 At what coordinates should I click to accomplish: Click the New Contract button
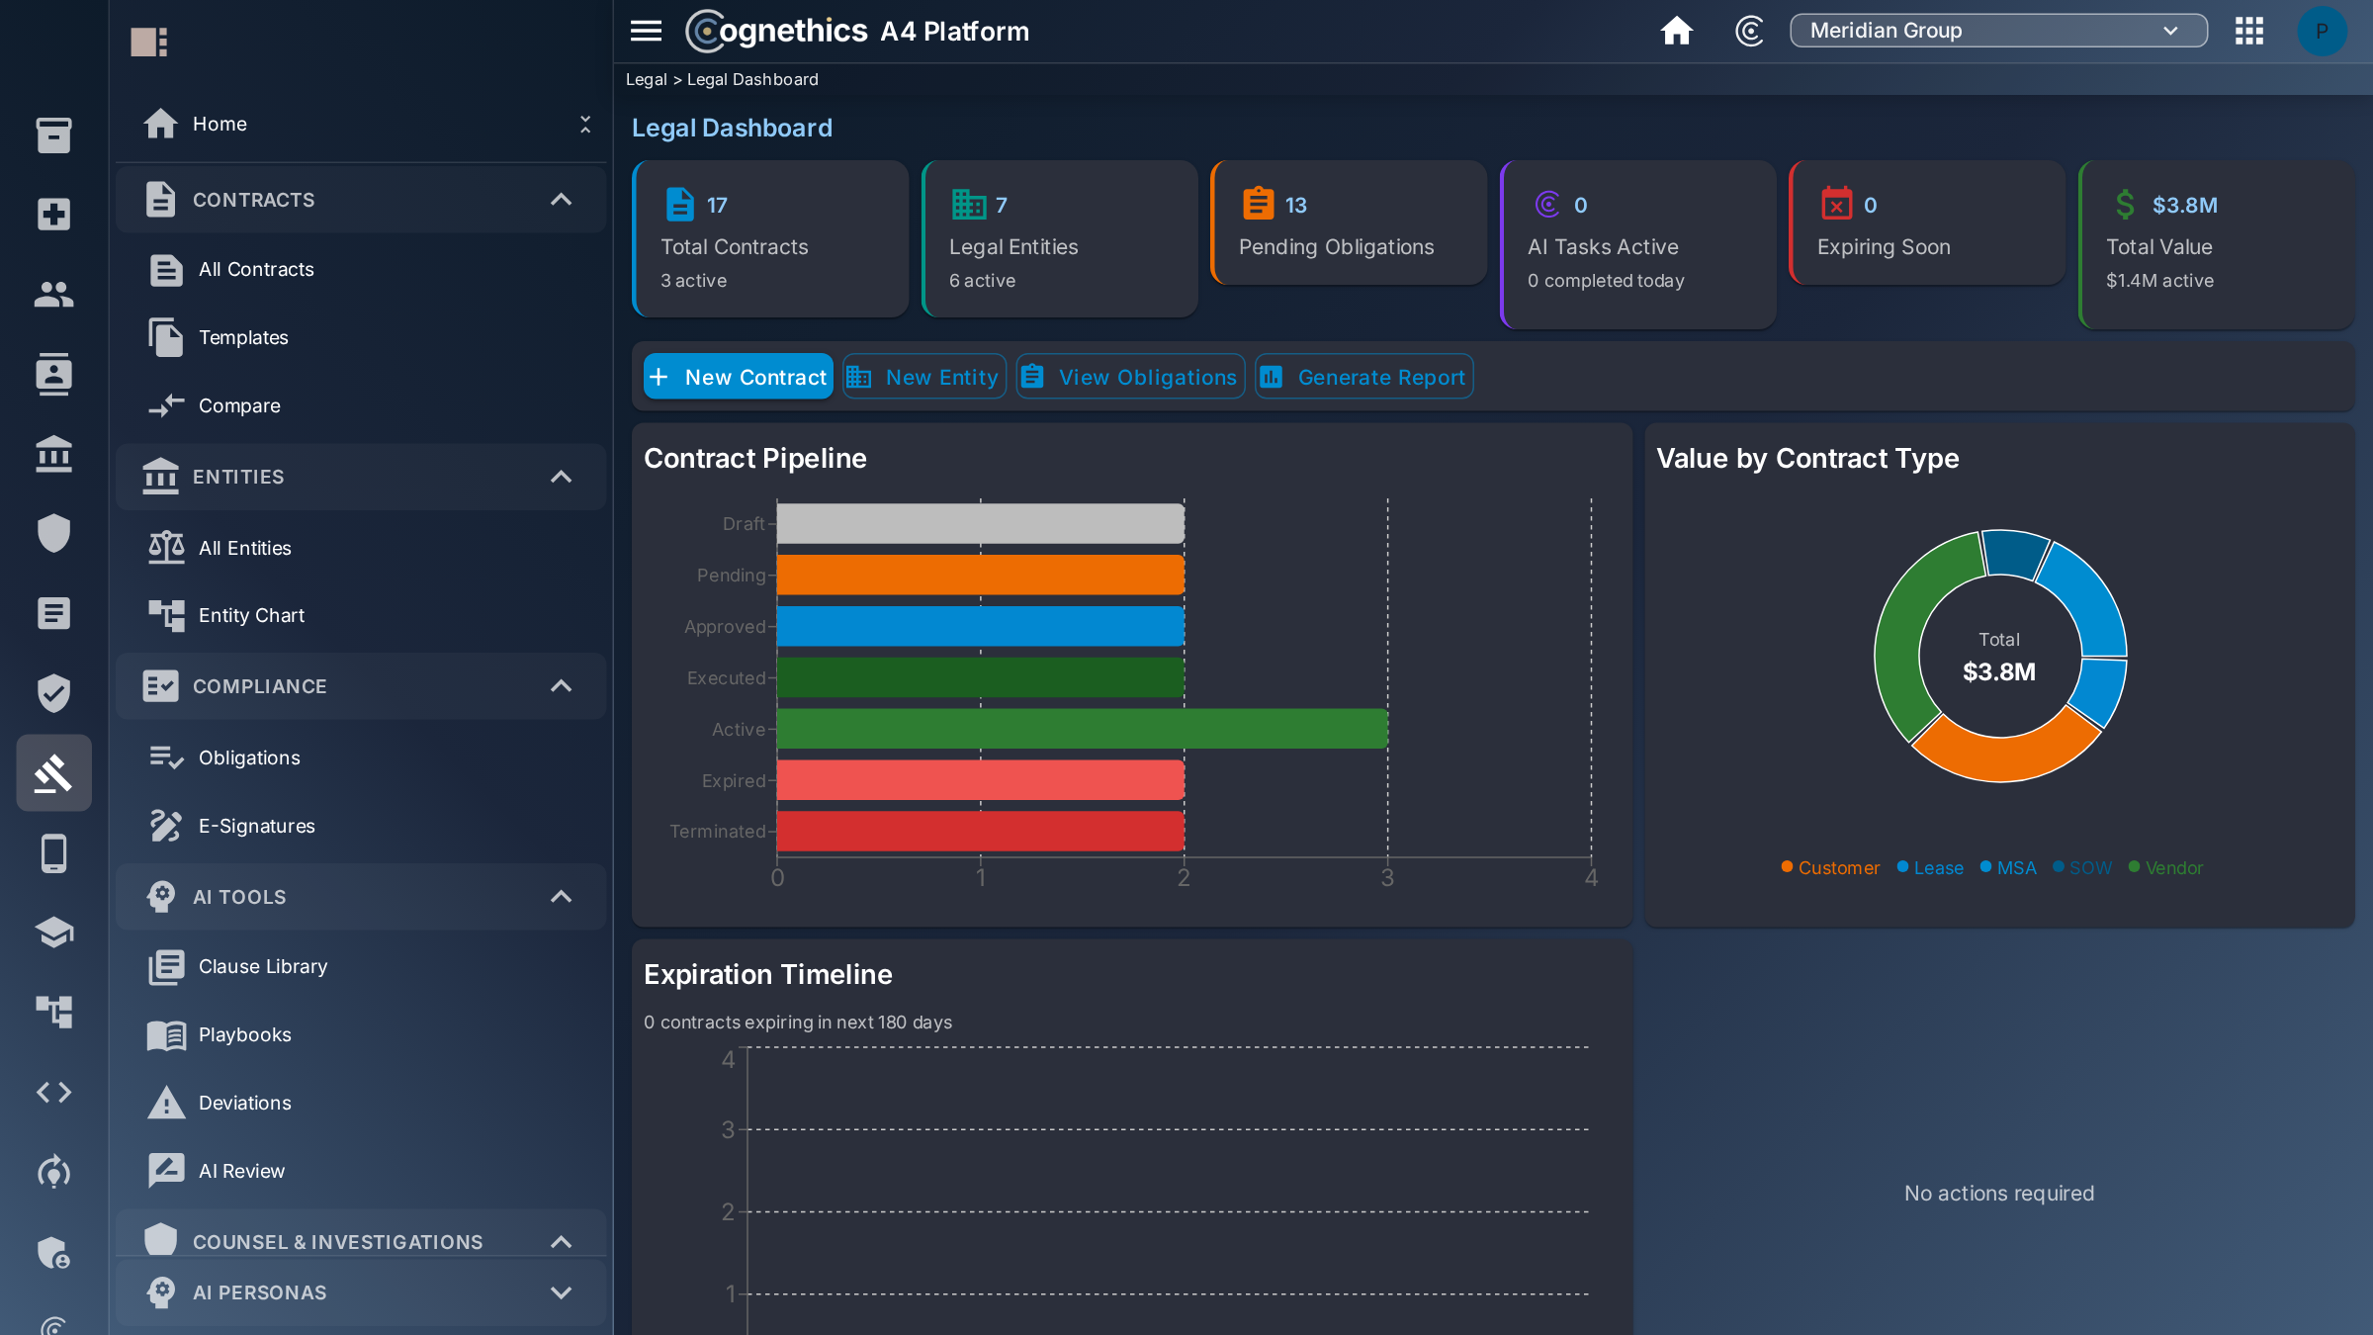pos(738,377)
